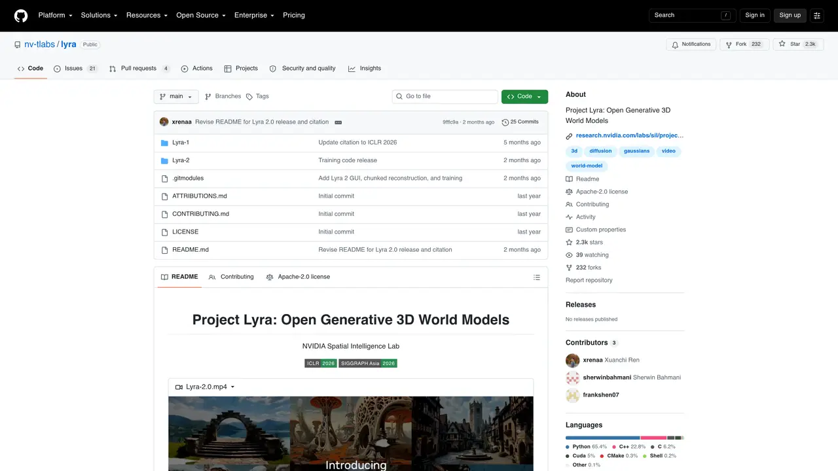This screenshot has width=838, height=471.
Task: Click the diffusion topic tag
Action: tap(600, 151)
